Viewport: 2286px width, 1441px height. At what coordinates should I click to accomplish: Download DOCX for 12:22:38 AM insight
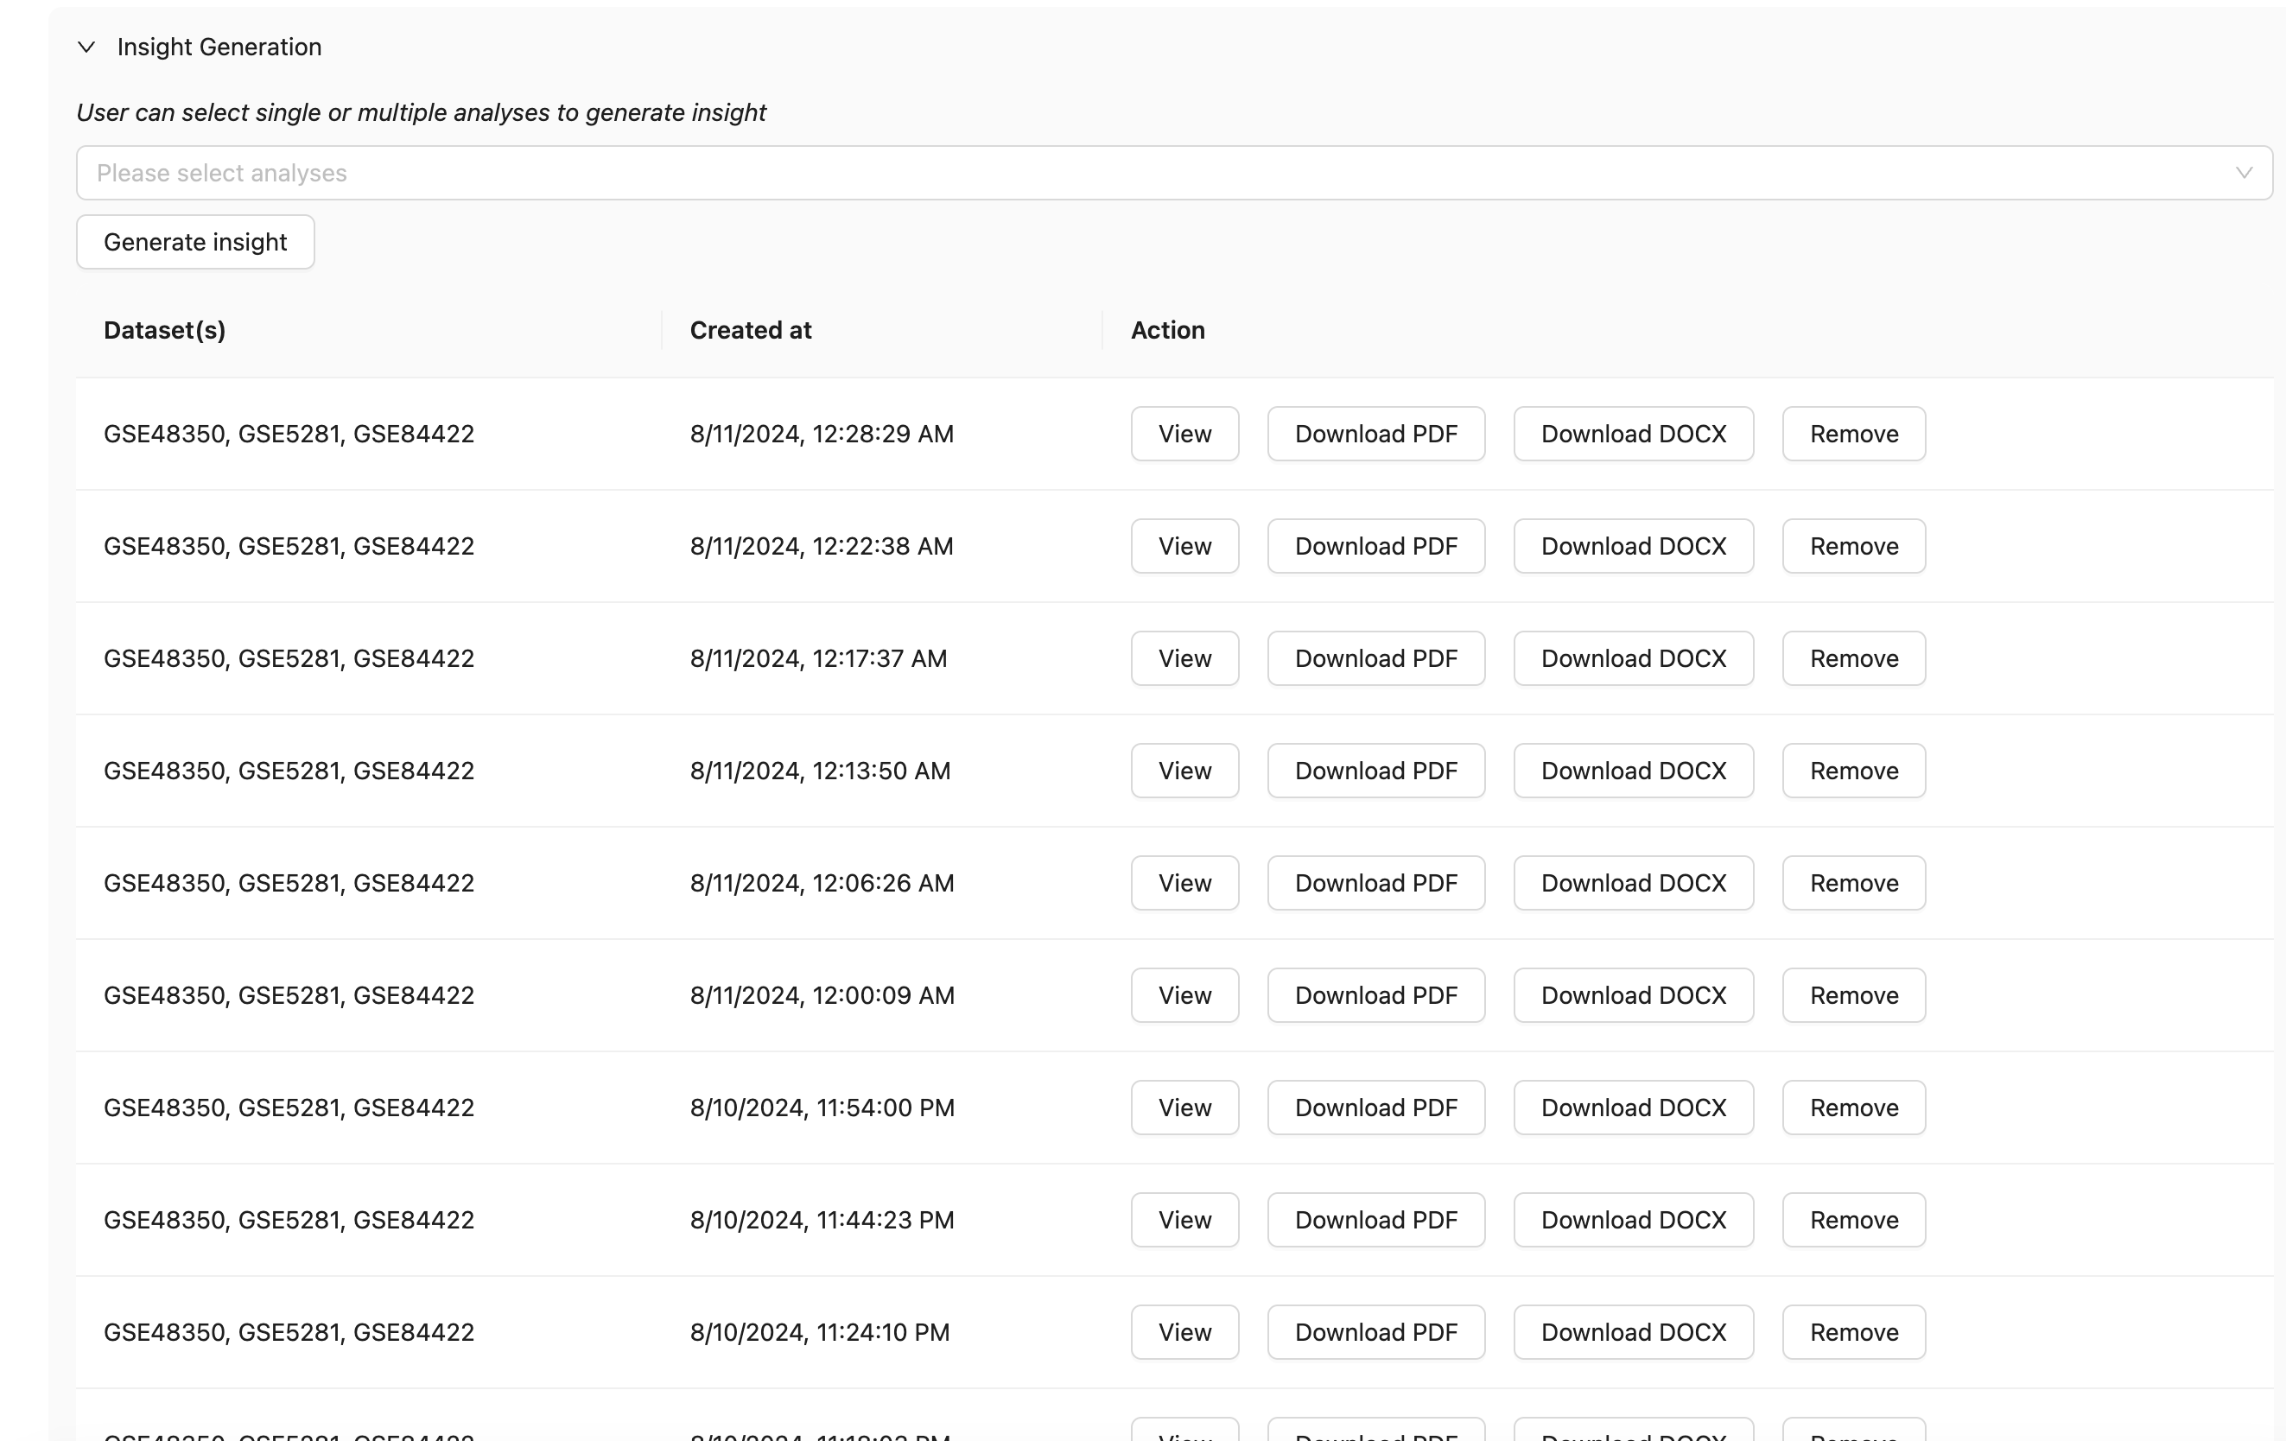1632,546
